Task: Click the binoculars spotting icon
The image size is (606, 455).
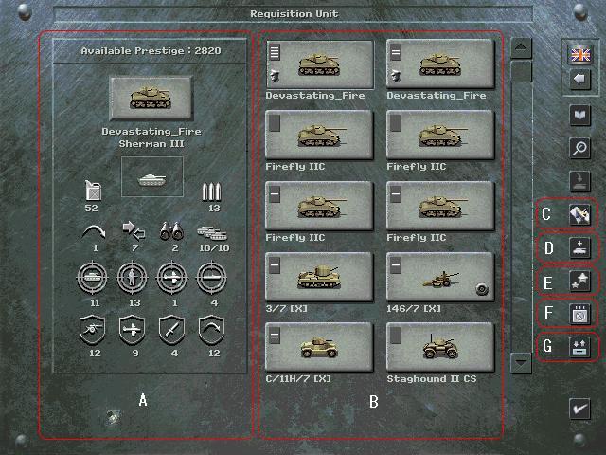Action: [171, 231]
